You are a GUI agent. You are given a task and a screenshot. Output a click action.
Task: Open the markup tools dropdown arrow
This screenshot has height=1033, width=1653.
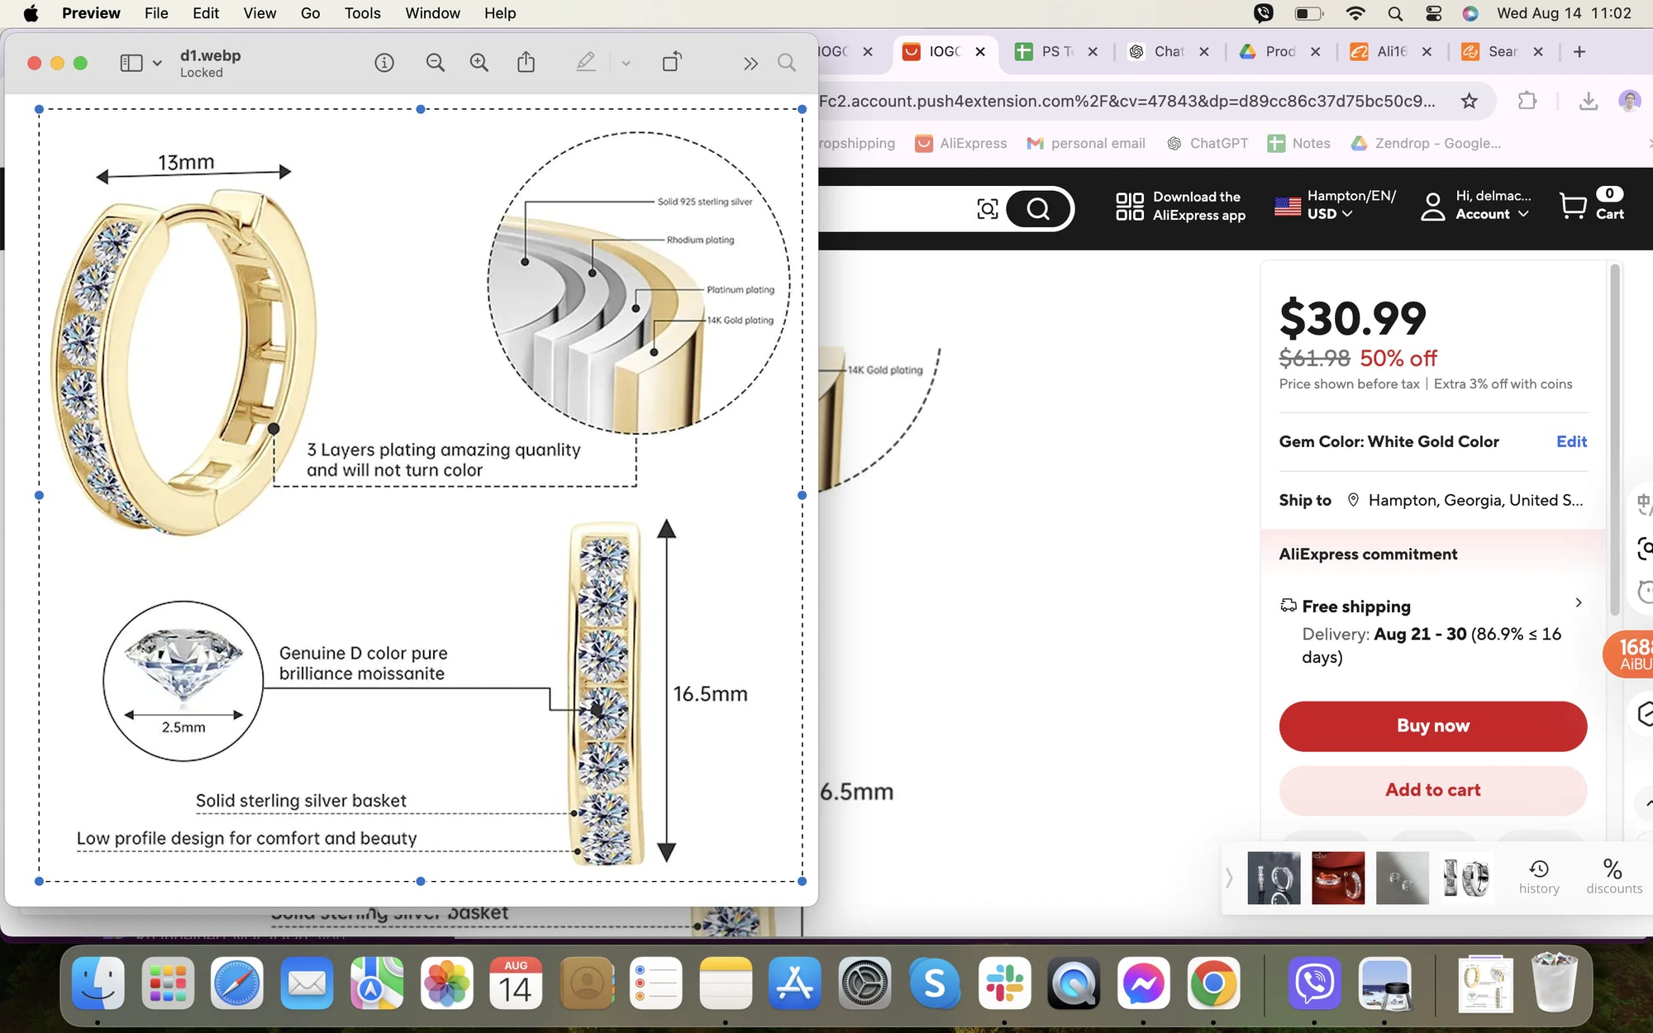tap(626, 63)
